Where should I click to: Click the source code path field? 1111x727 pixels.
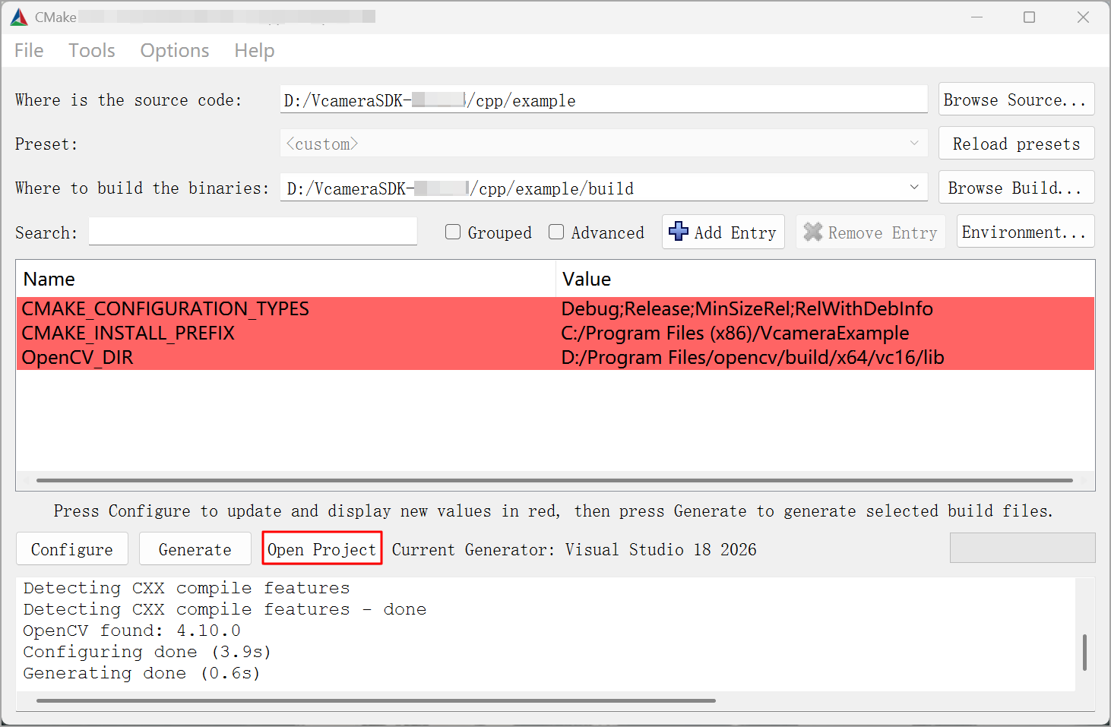[604, 100]
